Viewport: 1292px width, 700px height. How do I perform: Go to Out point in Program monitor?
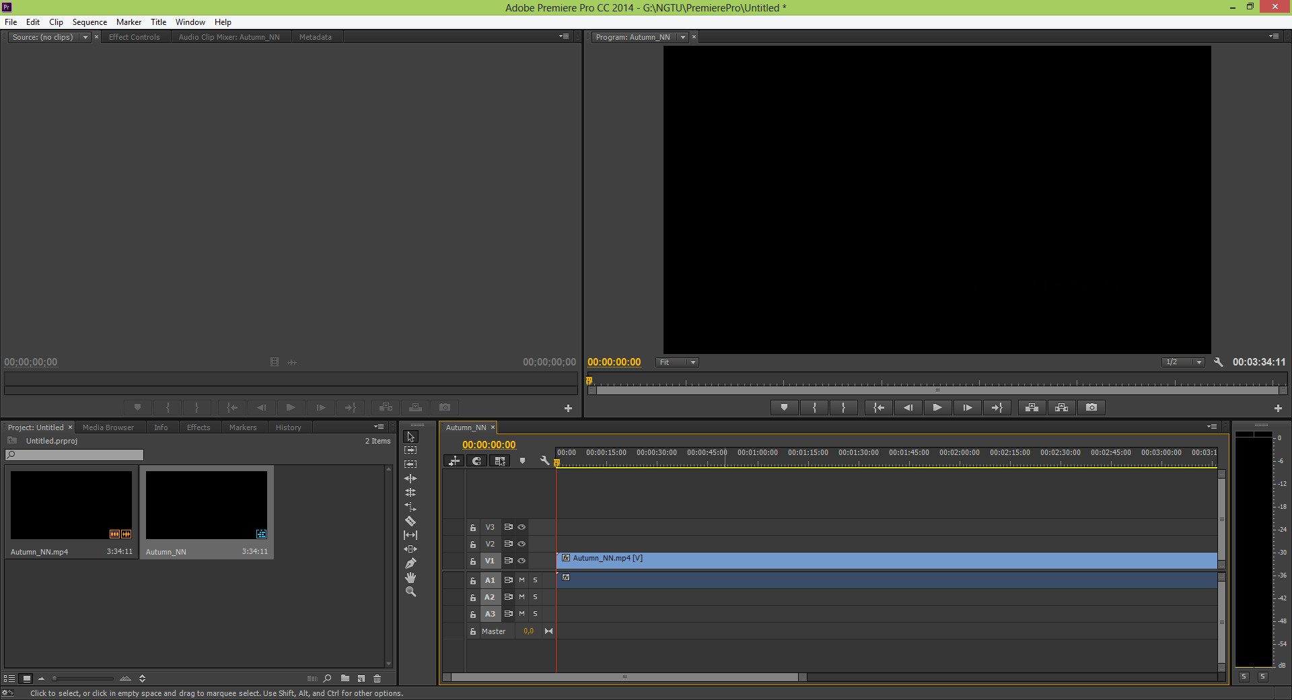pos(997,407)
